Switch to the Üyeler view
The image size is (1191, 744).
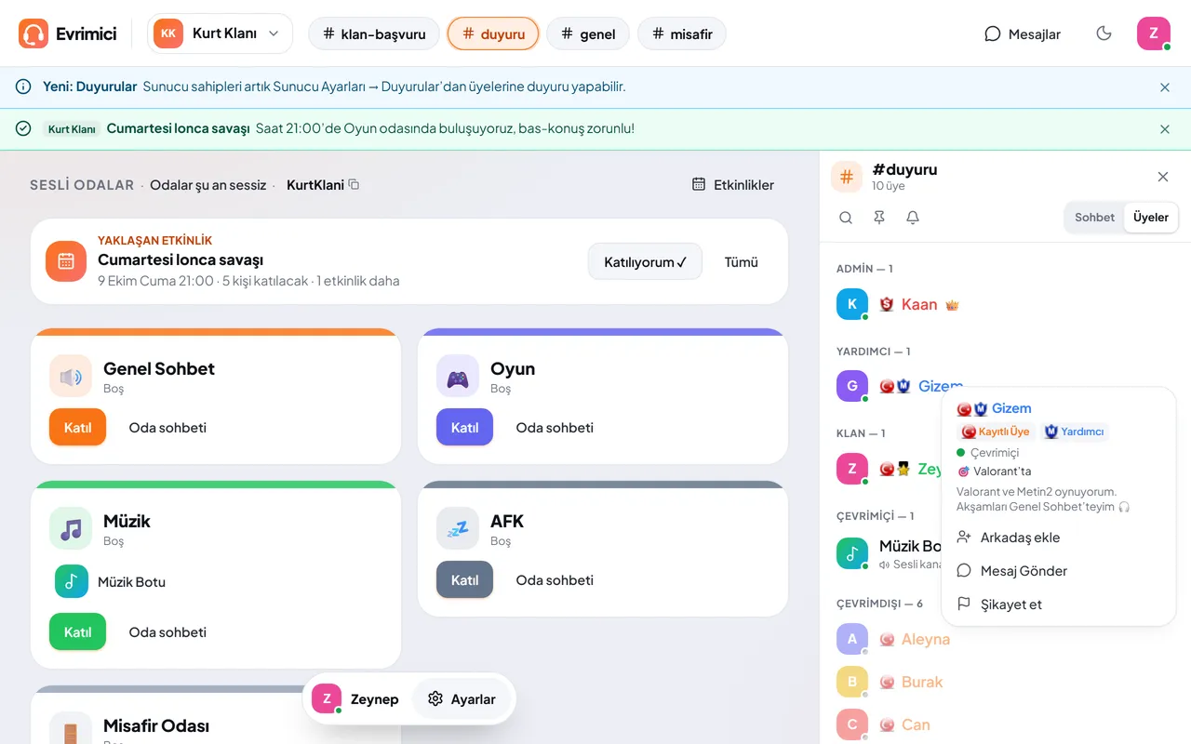pyautogui.click(x=1151, y=218)
